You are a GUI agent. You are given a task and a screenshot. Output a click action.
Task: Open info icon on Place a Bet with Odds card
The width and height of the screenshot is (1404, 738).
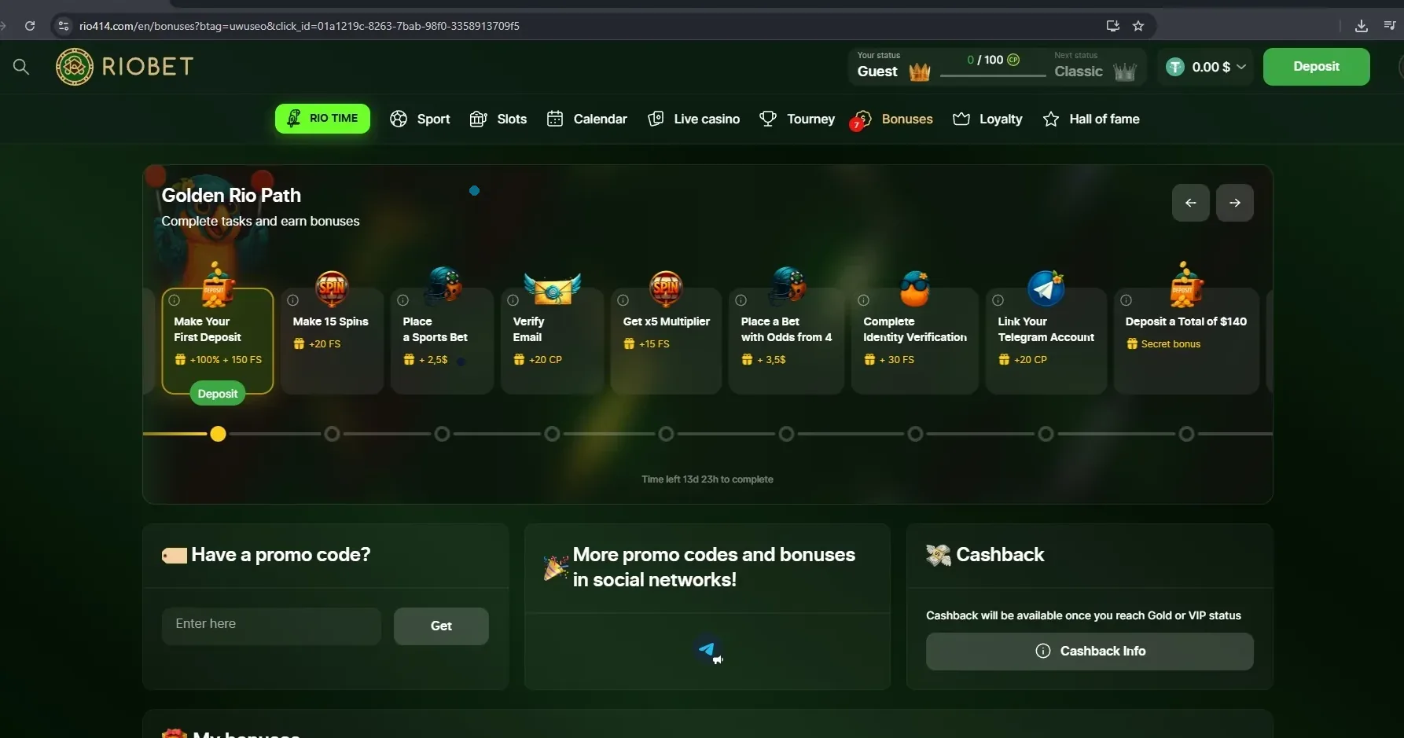[741, 300]
